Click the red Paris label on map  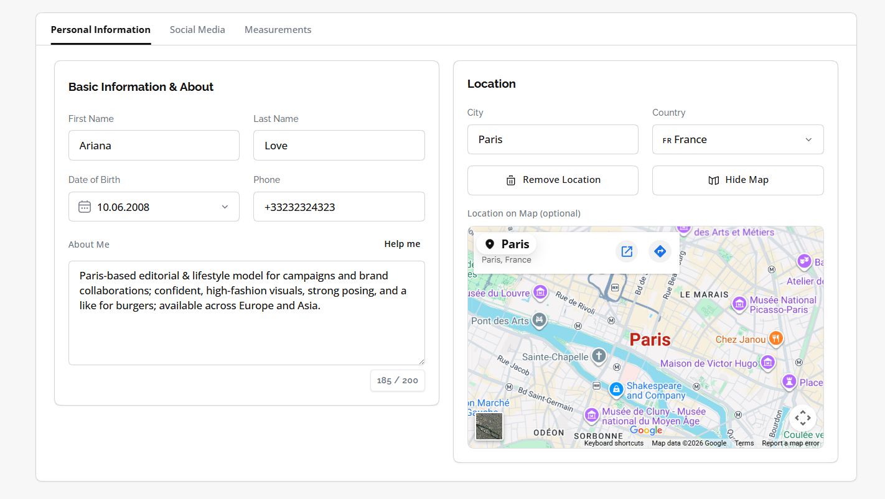click(650, 340)
